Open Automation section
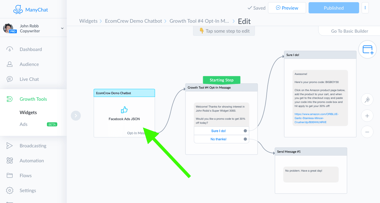 pos(32,161)
